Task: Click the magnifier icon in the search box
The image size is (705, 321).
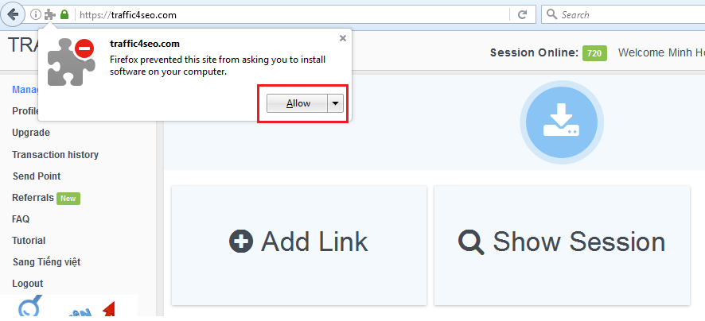Action: point(551,14)
